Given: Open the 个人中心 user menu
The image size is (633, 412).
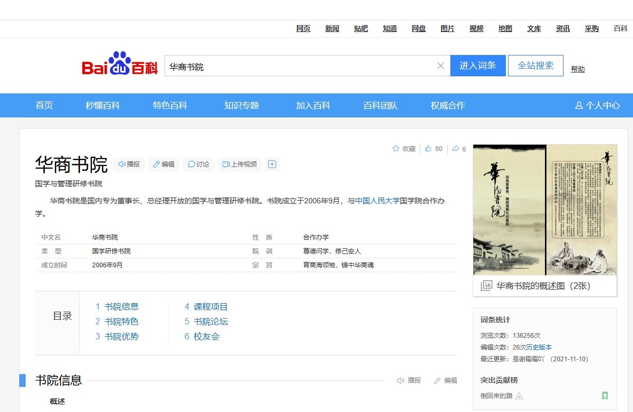Looking at the screenshot, I should click(x=597, y=106).
